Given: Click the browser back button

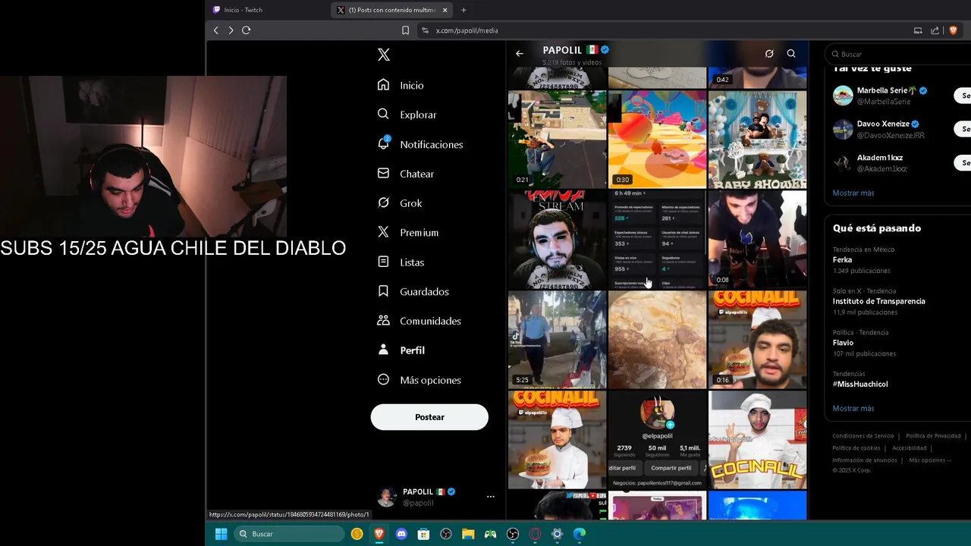Looking at the screenshot, I should click(216, 30).
